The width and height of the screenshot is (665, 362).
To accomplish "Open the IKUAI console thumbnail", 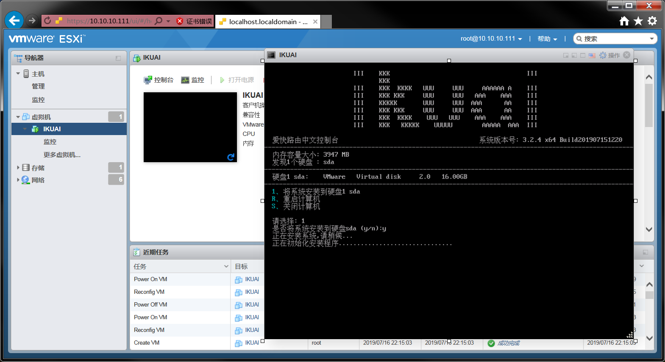I will 190,127.
